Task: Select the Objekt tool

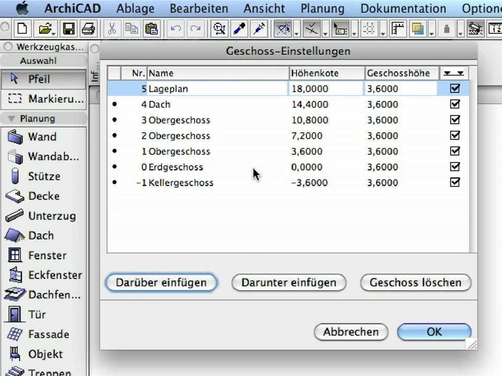Action: tap(44, 354)
